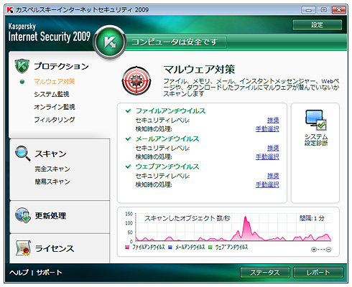Viewport: 352px width, 287px height.
Task: Click the license certificate icon
Action: point(23,248)
